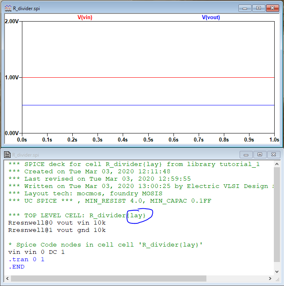Click the netlist horizontal scrollbar right arrow

click(270, 279)
